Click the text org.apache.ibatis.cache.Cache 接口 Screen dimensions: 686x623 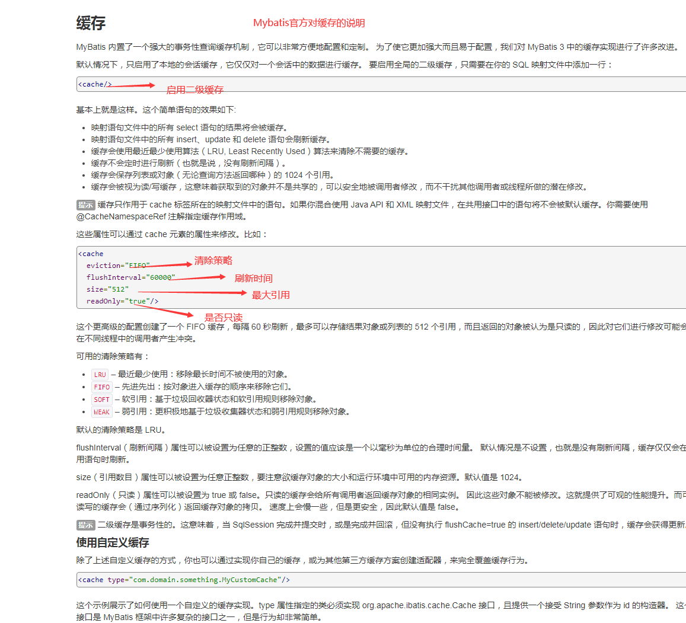pos(428,605)
